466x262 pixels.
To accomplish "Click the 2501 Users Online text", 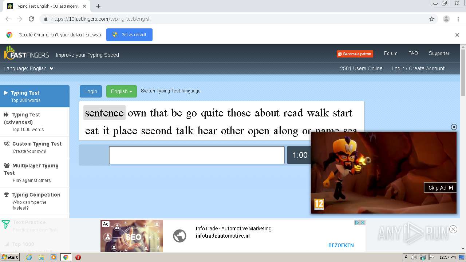I will (x=361, y=68).
